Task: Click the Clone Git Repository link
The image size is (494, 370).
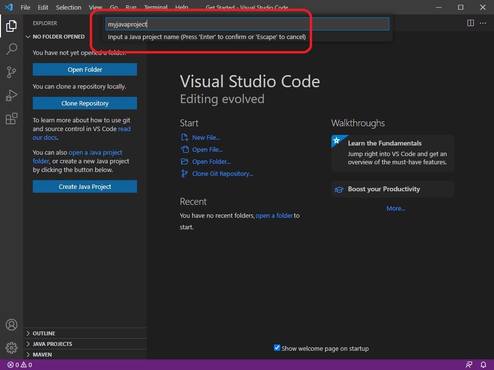Action: pos(222,173)
